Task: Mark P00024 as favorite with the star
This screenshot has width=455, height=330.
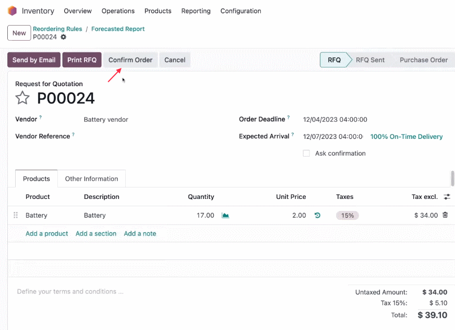Action: point(22,98)
